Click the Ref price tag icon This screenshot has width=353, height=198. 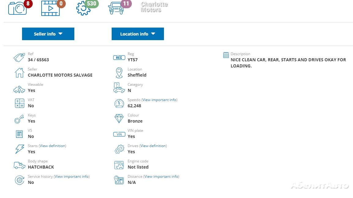coord(19,57)
